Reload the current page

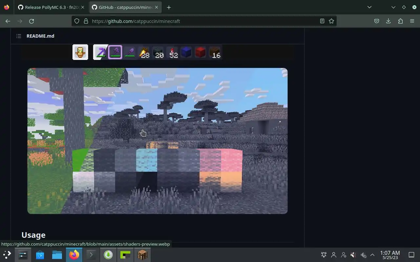(x=31, y=21)
